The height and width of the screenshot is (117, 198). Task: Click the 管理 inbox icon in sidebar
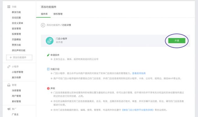coord(9,85)
